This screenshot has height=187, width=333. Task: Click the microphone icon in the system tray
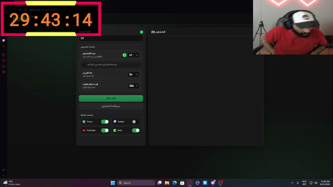pyautogui.click(x=298, y=183)
